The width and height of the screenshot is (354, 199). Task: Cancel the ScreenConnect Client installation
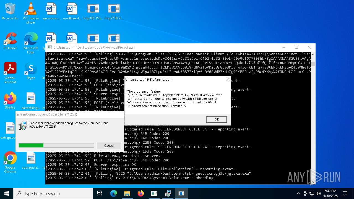coord(109,146)
